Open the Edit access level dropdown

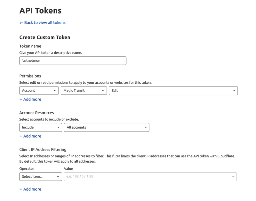click(170, 90)
